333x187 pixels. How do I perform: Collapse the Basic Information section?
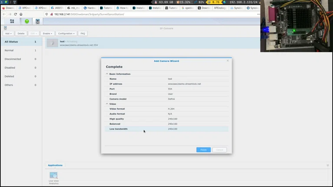(107, 74)
